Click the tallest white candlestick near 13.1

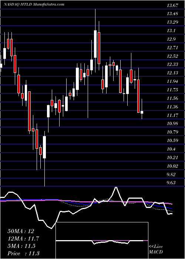(x=95, y=44)
